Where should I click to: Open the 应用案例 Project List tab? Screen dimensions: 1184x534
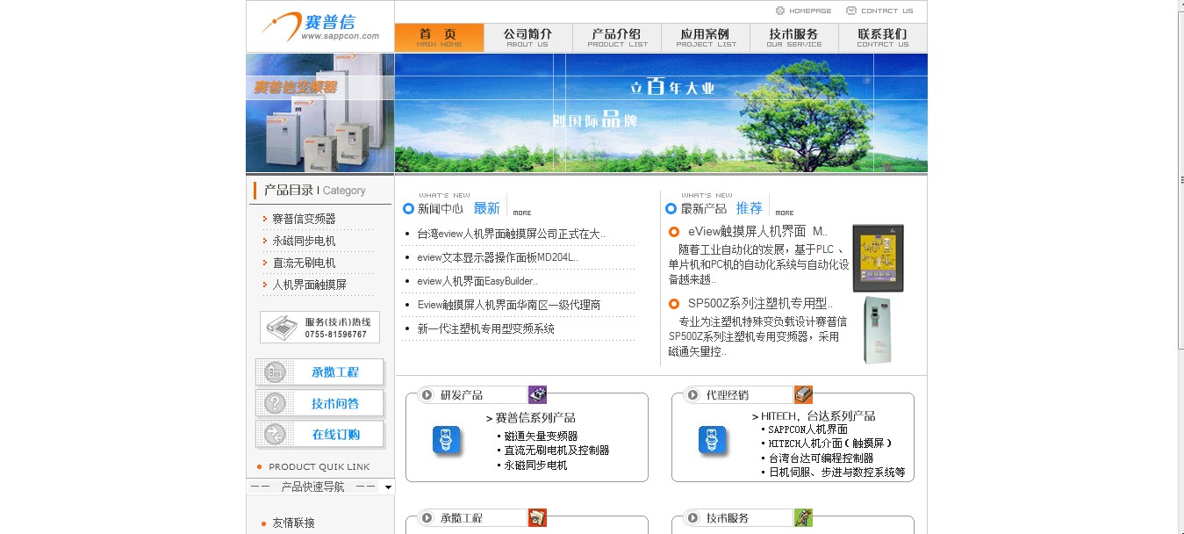(x=705, y=38)
